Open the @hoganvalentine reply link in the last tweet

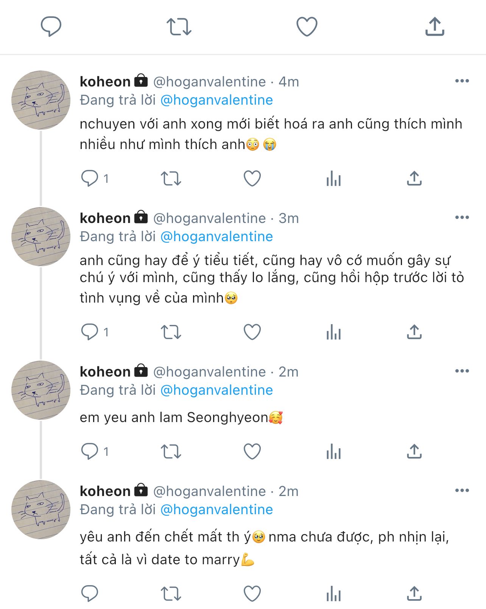pyautogui.click(x=217, y=510)
